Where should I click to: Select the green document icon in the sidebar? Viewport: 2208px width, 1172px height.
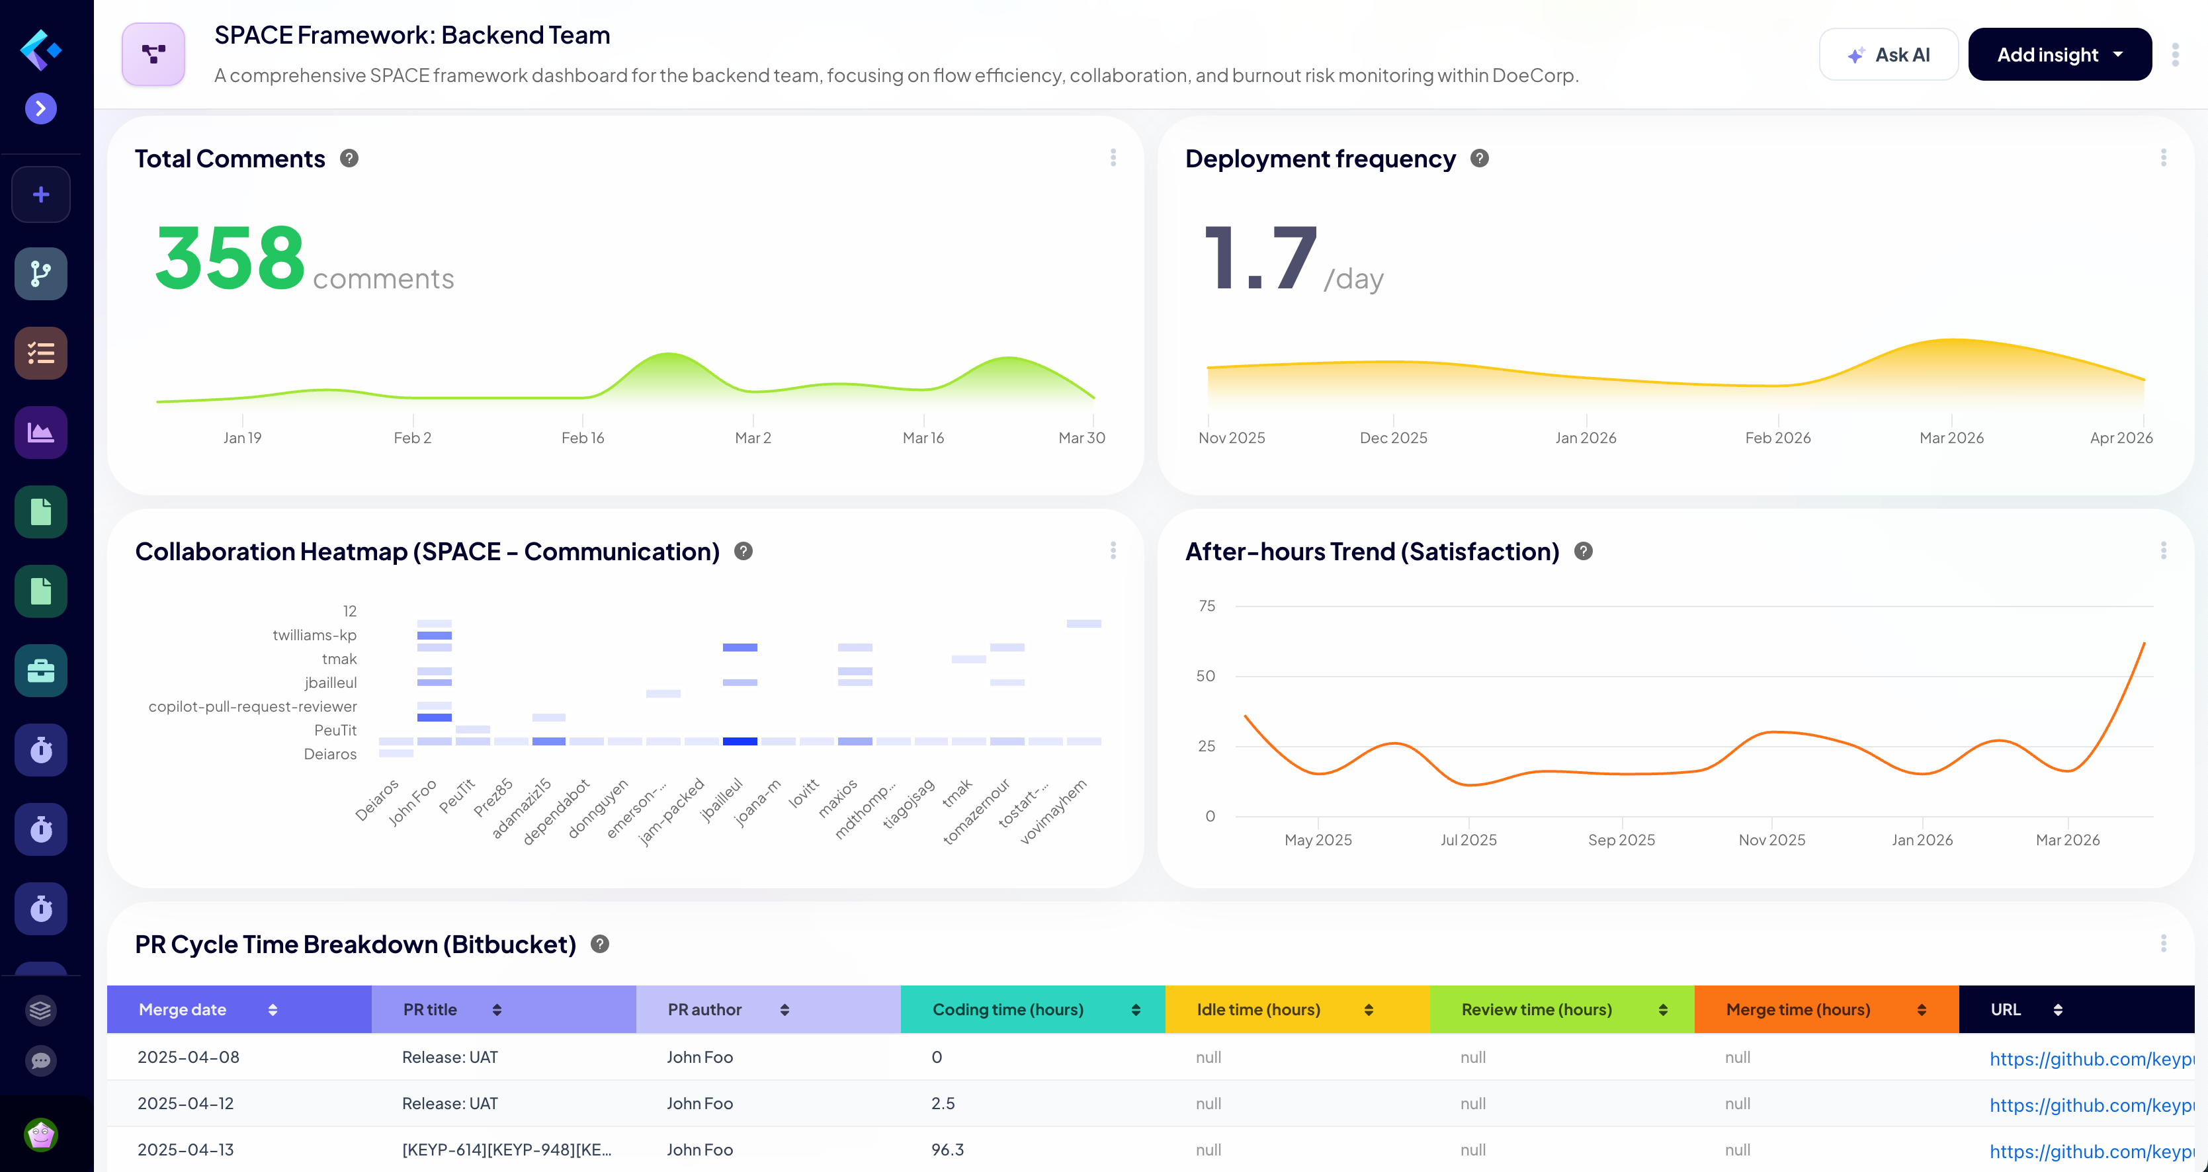[x=40, y=512]
